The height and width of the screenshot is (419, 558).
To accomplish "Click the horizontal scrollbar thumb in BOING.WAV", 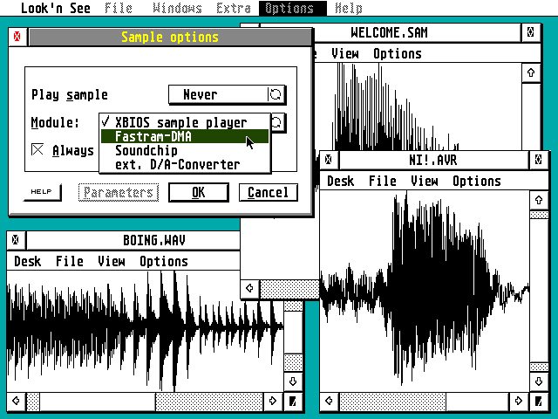I will click(x=97, y=402).
